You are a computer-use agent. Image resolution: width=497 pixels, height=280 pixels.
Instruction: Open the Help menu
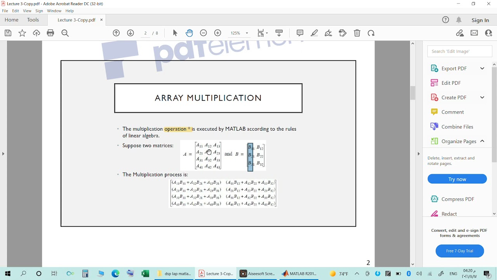pos(70,11)
